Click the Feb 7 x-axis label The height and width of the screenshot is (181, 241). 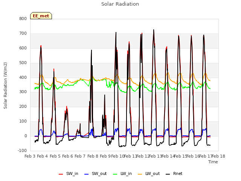click(80, 156)
